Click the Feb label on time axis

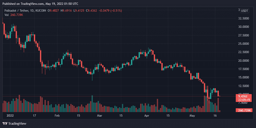click(x=57, y=116)
